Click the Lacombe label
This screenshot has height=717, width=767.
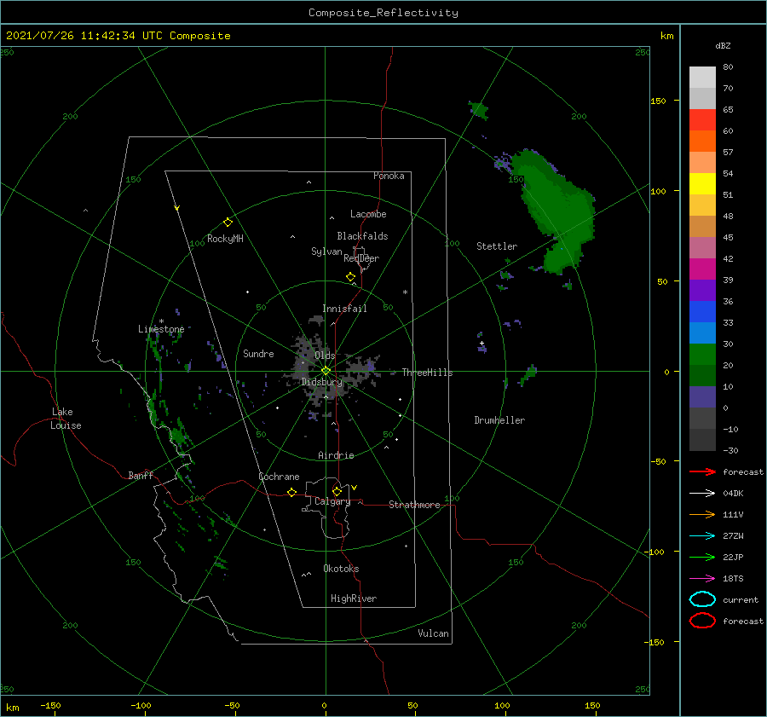click(368, 214)
